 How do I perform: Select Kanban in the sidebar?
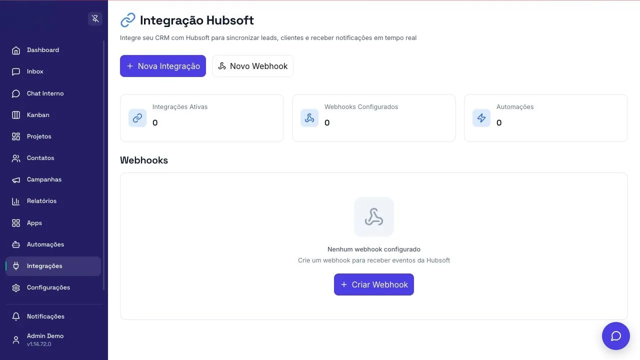pos(53,115)
